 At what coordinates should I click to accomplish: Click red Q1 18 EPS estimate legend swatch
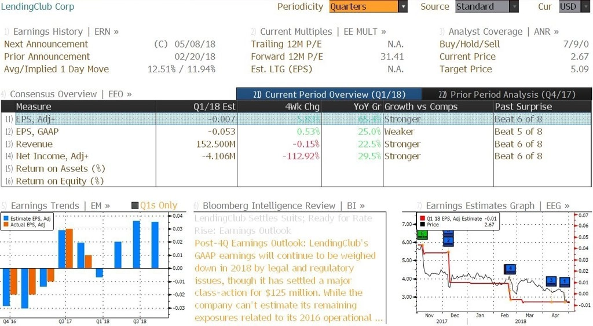coord(422,219)
